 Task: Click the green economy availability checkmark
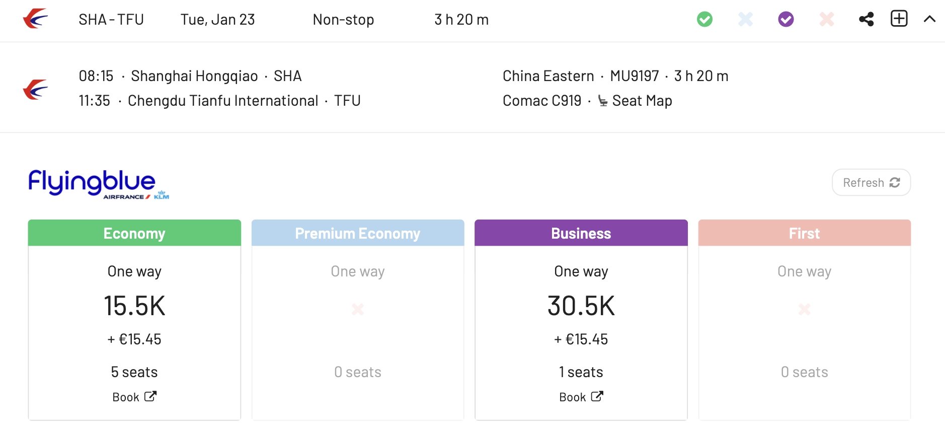coord(704,20)
